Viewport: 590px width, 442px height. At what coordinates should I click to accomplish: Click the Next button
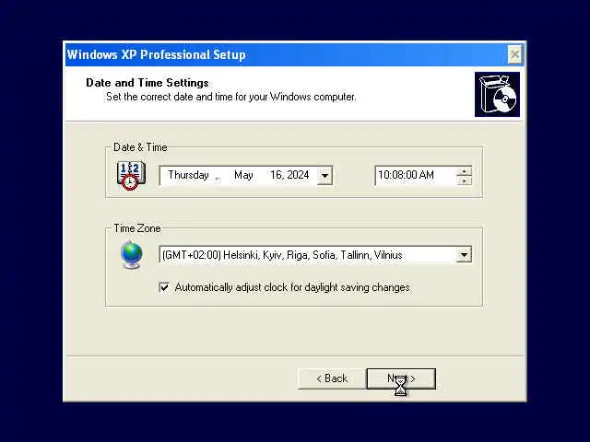tap(401, 378)
